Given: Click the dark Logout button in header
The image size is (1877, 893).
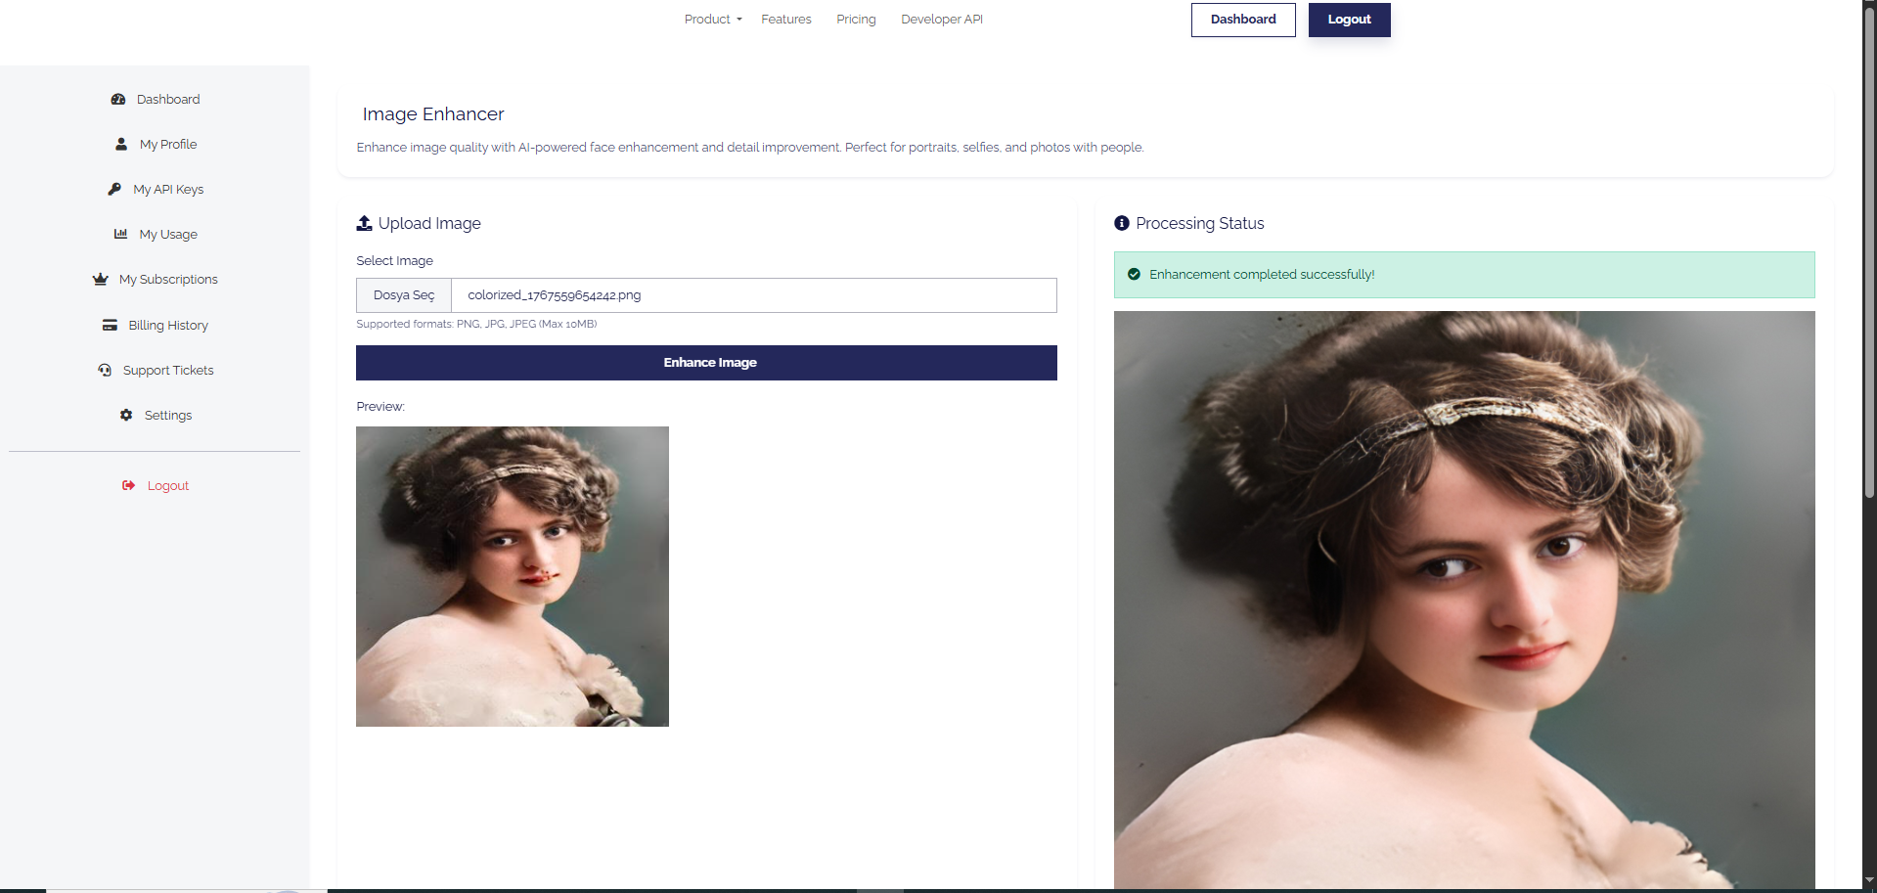Looking at the screenshot, I should click(x=1350, y=20).
